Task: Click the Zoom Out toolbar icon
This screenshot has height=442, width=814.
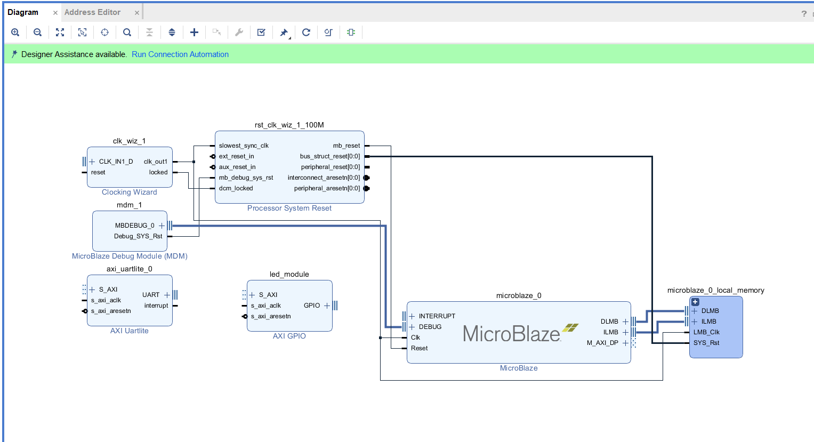Action: pyautogui.click(x=37, y=33)
